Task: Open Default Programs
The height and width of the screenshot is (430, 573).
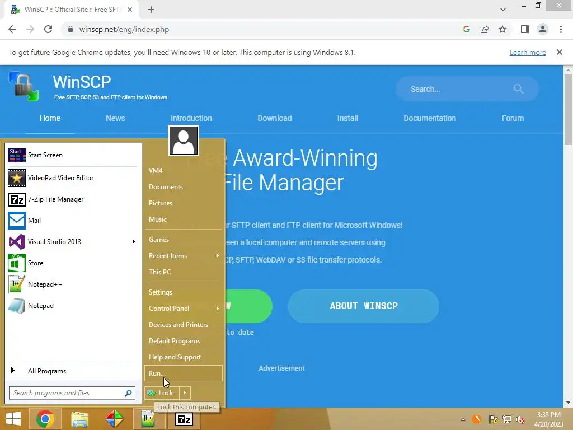Action: pos(175,341)
